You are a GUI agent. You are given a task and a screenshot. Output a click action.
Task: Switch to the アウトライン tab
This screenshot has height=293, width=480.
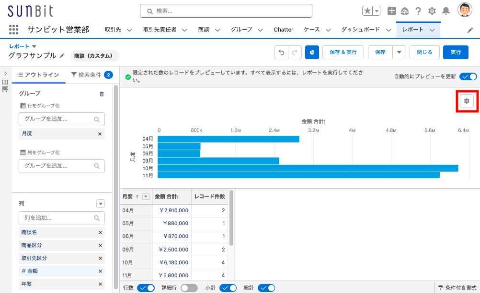[39, 75]
